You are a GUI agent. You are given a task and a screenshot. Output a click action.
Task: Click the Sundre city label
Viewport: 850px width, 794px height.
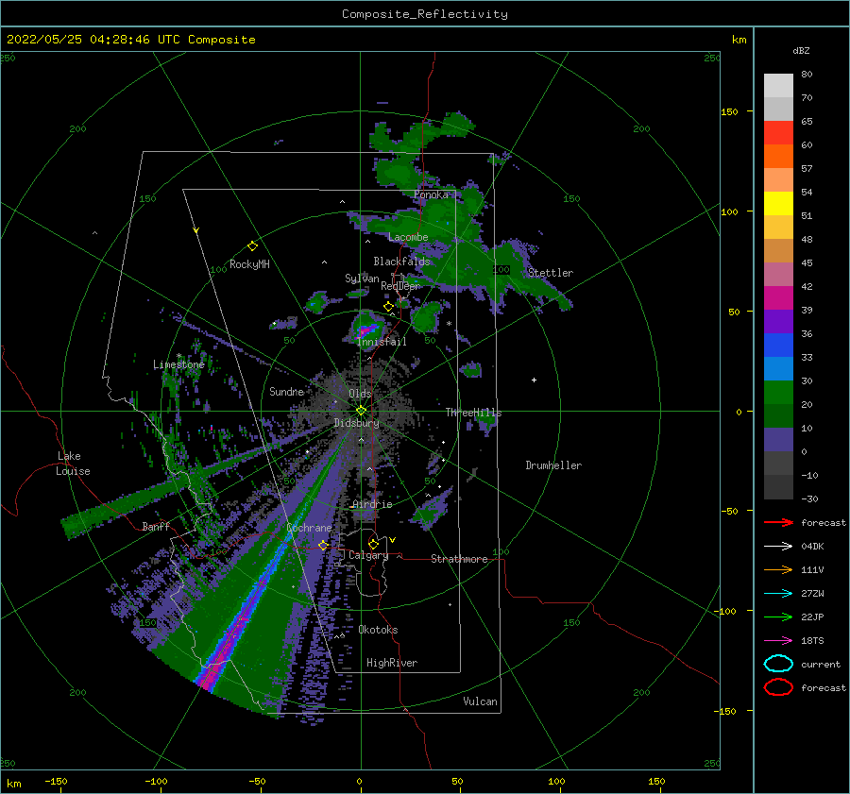point(286,391)
